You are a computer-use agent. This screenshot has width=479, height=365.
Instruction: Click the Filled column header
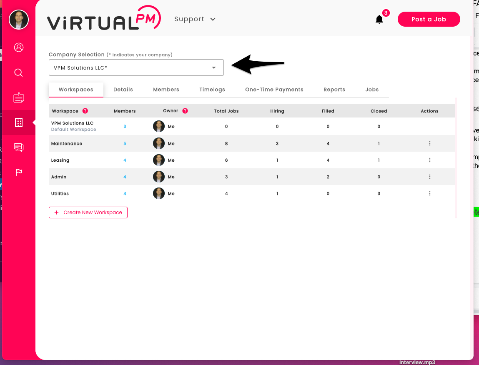tap(328, 111)
